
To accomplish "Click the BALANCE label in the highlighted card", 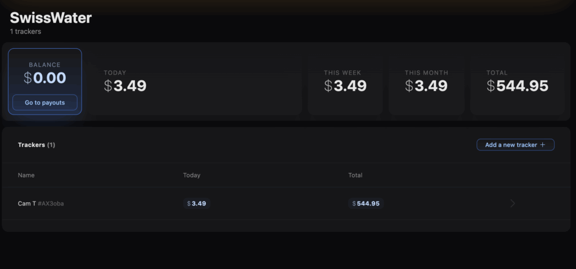I will coord(45,65).
